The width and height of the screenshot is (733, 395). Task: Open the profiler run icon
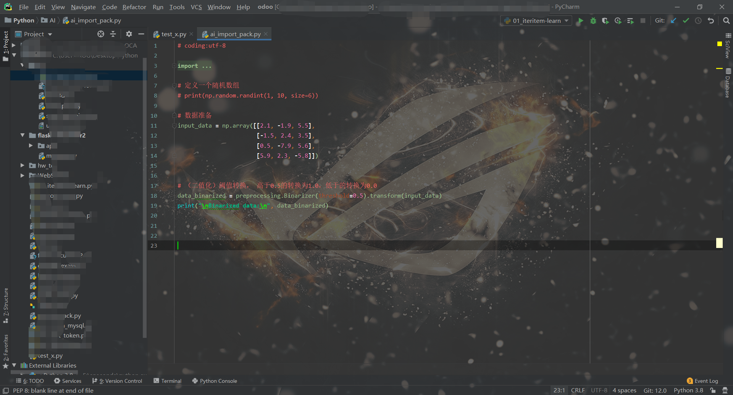tap(618, 21)
